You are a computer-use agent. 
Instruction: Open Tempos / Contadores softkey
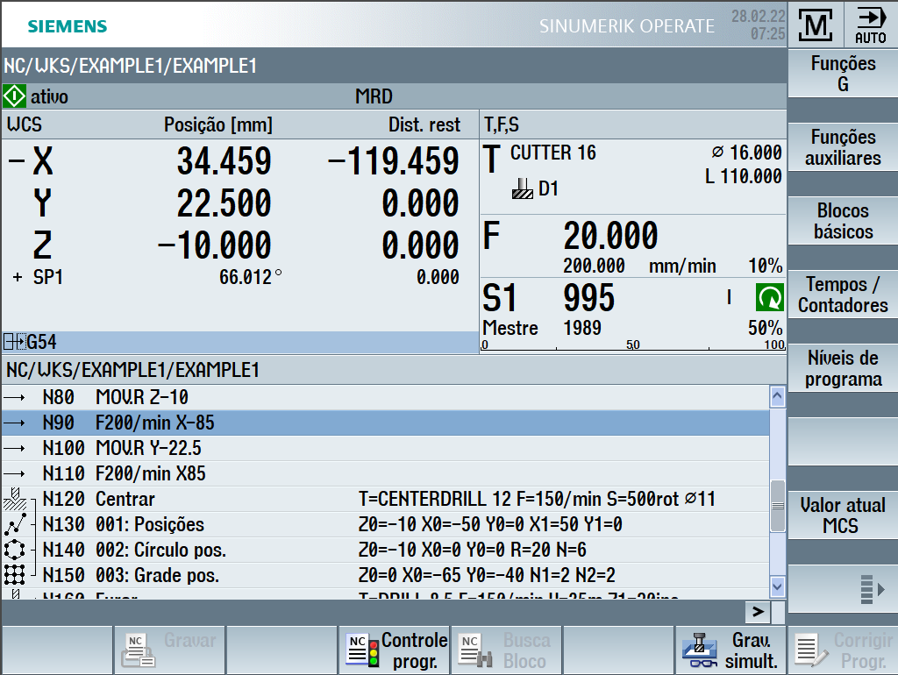(843, 295)
